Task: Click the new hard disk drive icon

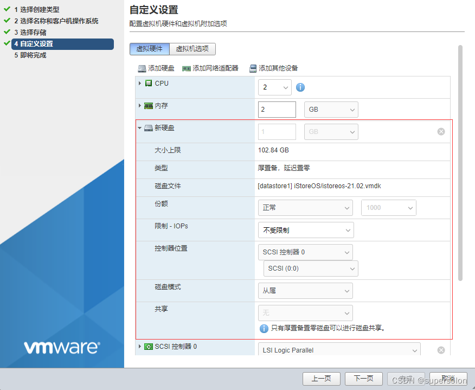Action: click(x=149, y=128)
